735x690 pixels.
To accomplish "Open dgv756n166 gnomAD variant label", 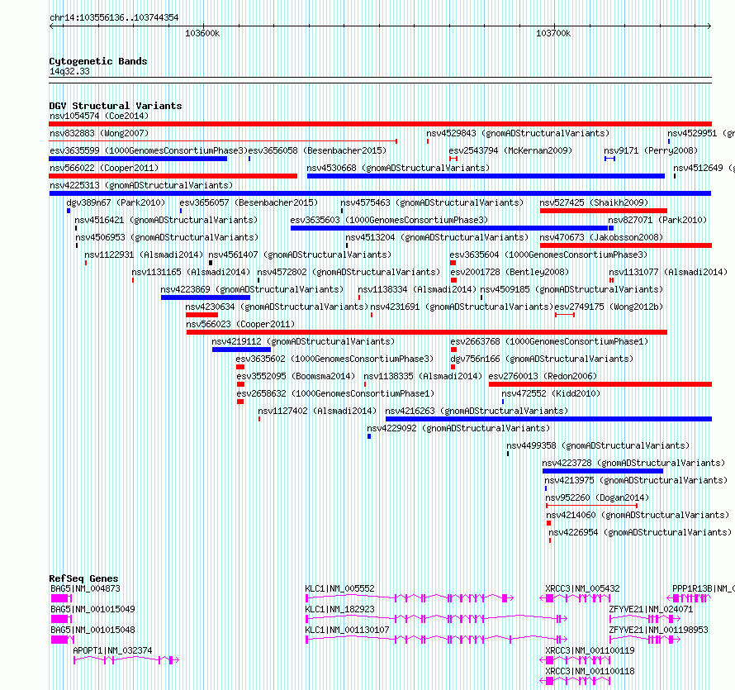I will coord(542,359).
